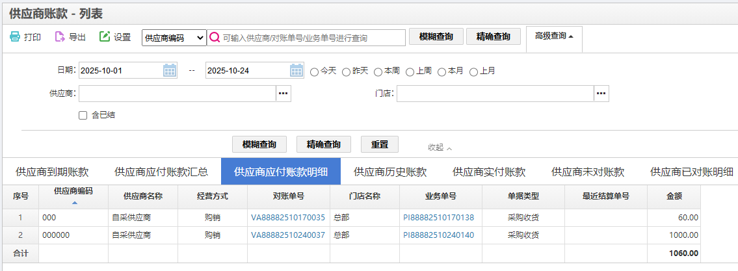Viewport: 738px width, 271px height.
Task: Open reconciliation link VA88882510170035
Action: click(x=288, y=217)
